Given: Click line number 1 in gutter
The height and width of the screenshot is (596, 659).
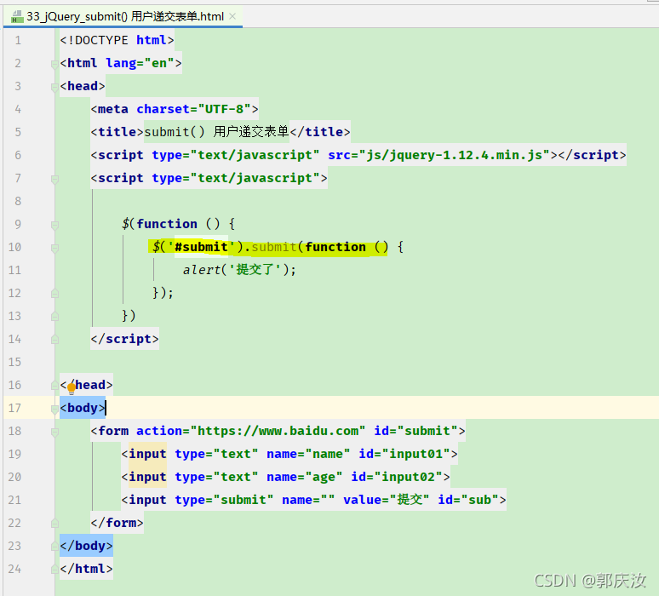Looking at the screenshot, I should 18,40.
